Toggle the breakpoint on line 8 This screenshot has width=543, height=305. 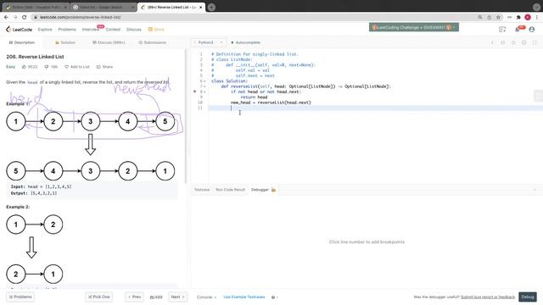pyautogui.click(x=194, y=91)
